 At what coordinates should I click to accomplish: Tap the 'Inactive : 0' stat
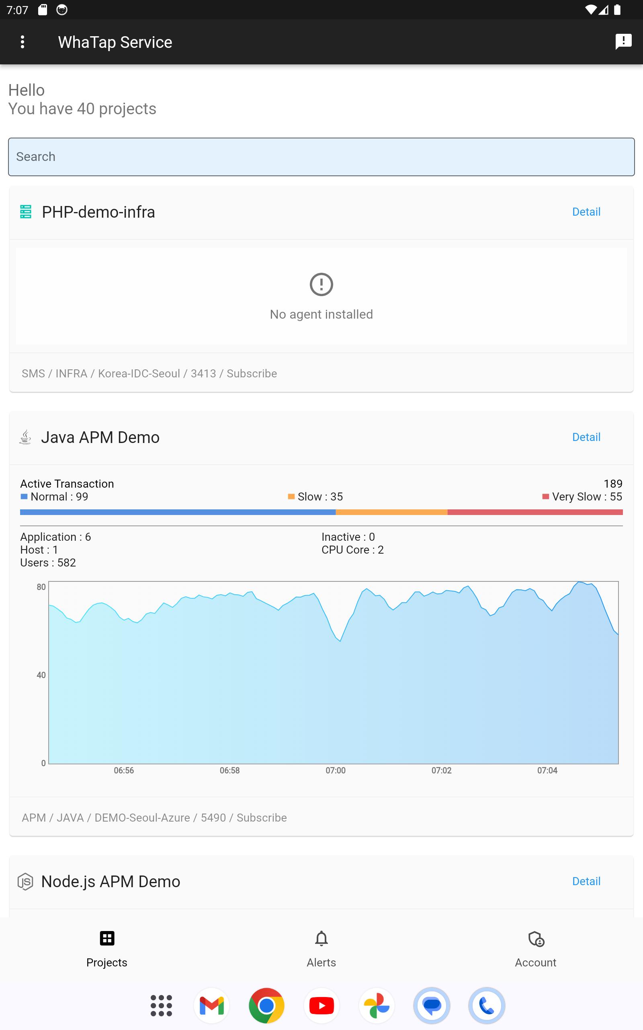click(x=348, y=537)
